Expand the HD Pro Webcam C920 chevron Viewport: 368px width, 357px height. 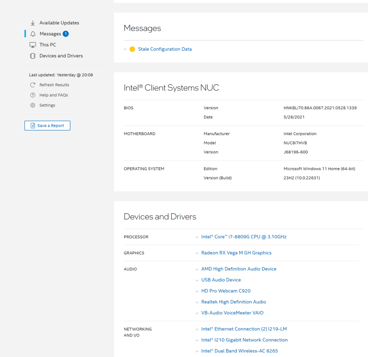point(197,291)
